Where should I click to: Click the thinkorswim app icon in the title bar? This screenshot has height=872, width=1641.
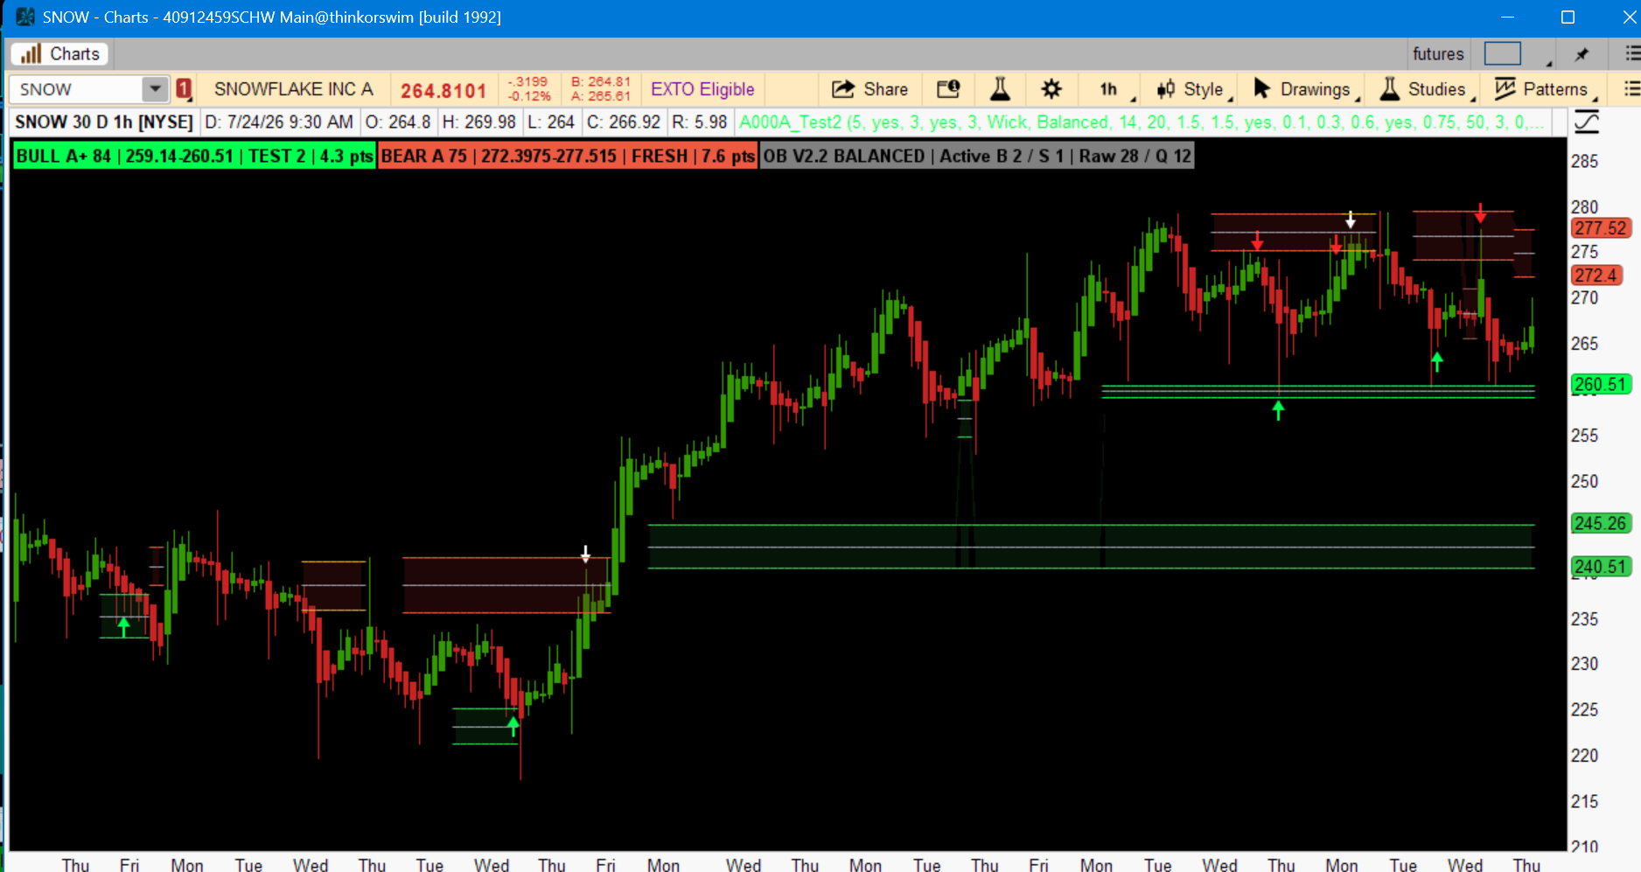click(x=24, y=17)
